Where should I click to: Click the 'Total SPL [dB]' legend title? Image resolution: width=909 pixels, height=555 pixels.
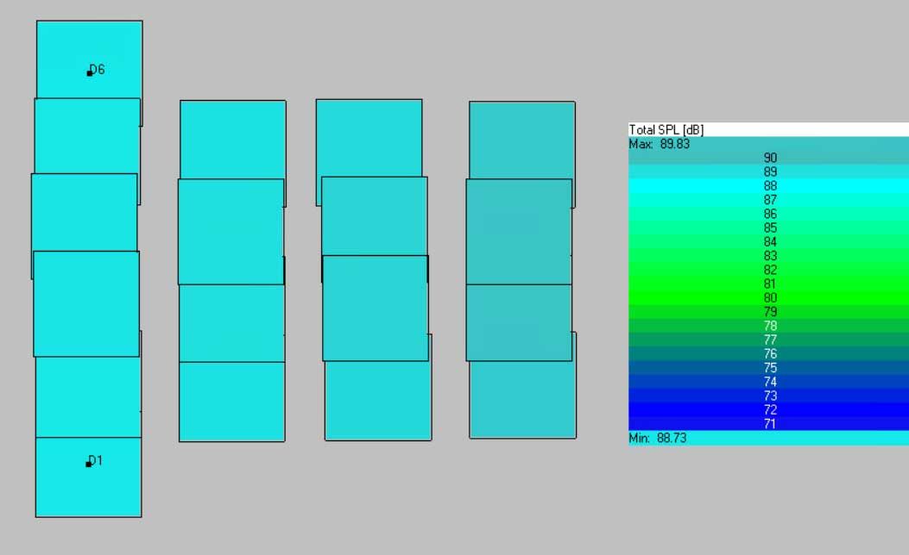(666, 129)
